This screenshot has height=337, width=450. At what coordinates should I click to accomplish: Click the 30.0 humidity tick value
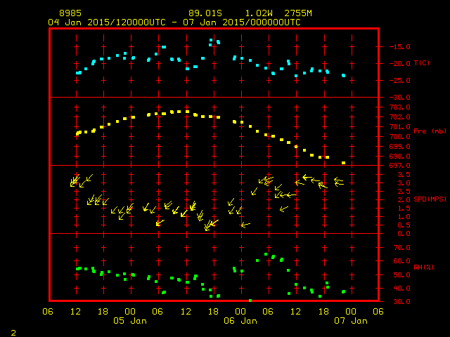pos(401,301)
